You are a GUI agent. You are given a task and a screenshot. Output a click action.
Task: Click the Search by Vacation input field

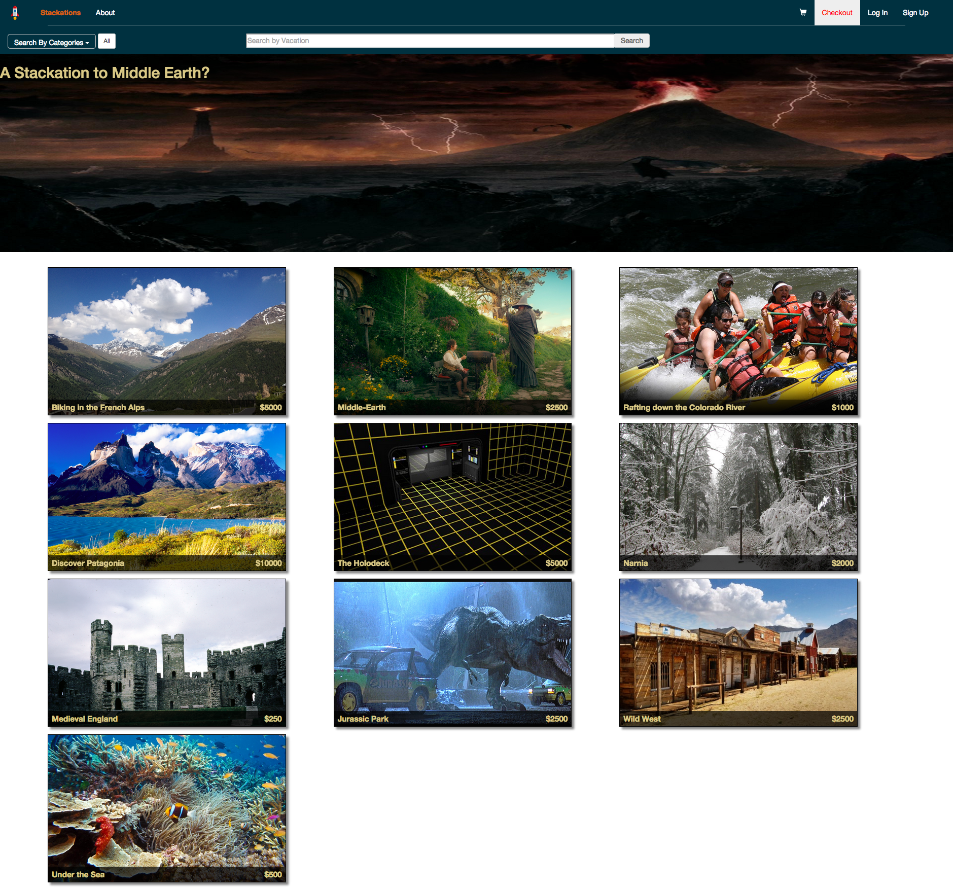(430, 41)
